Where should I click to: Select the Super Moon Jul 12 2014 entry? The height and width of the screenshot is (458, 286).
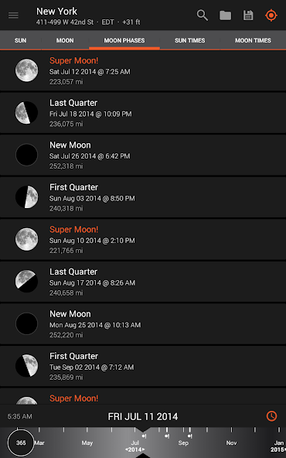[x=143, y=70]
